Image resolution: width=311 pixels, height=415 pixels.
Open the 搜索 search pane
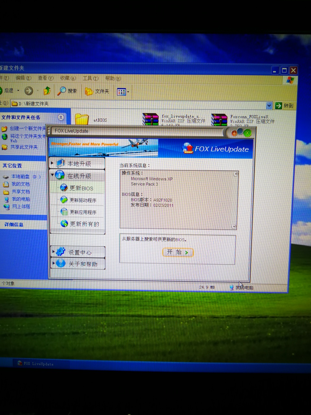pyautogui.click(x=67, y=91)
